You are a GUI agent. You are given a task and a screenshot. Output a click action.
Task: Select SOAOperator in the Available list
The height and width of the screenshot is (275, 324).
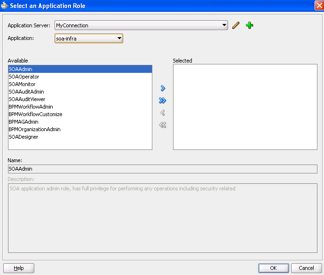coord(80,77)
